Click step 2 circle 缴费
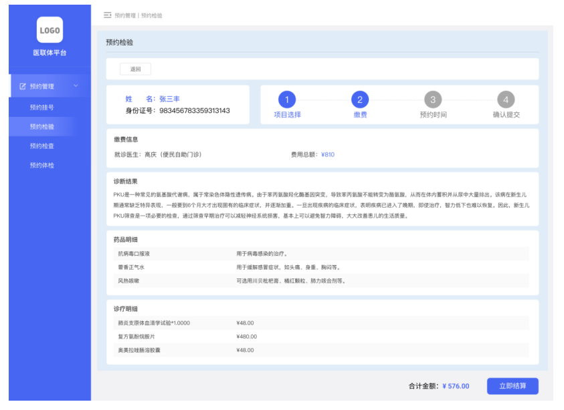Screen dimensions: 564x410 pos(360,100)
